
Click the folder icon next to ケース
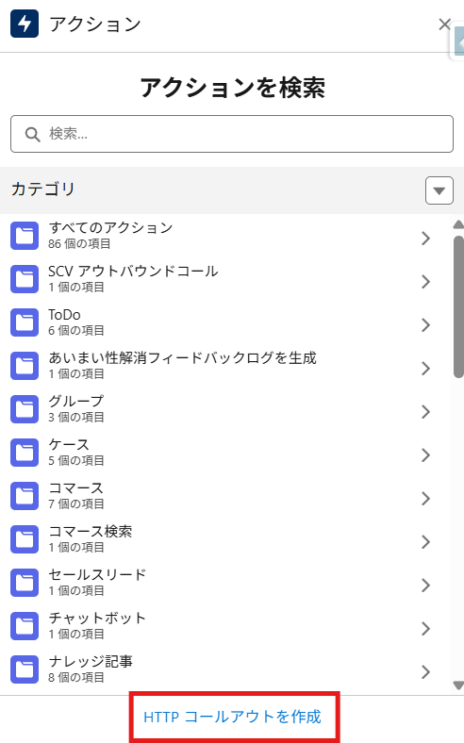pos(25,452)
